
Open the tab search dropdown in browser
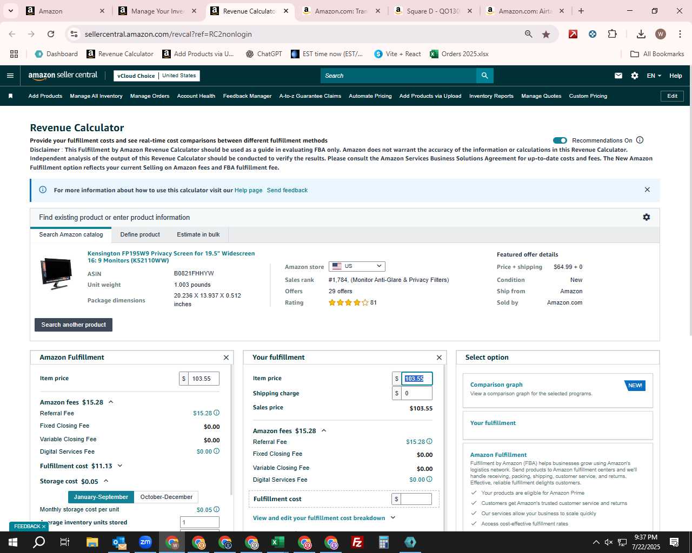10,11
